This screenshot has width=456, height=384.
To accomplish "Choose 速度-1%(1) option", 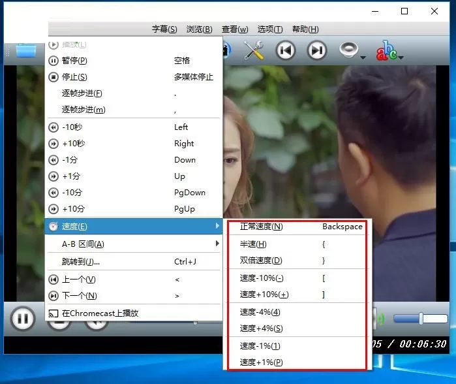I will [297, 346].
